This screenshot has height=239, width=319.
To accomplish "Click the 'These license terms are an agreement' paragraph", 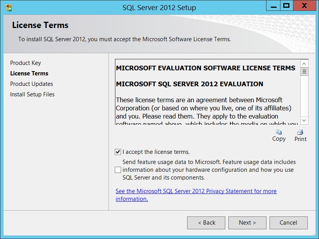I will [x=207, y=112].
